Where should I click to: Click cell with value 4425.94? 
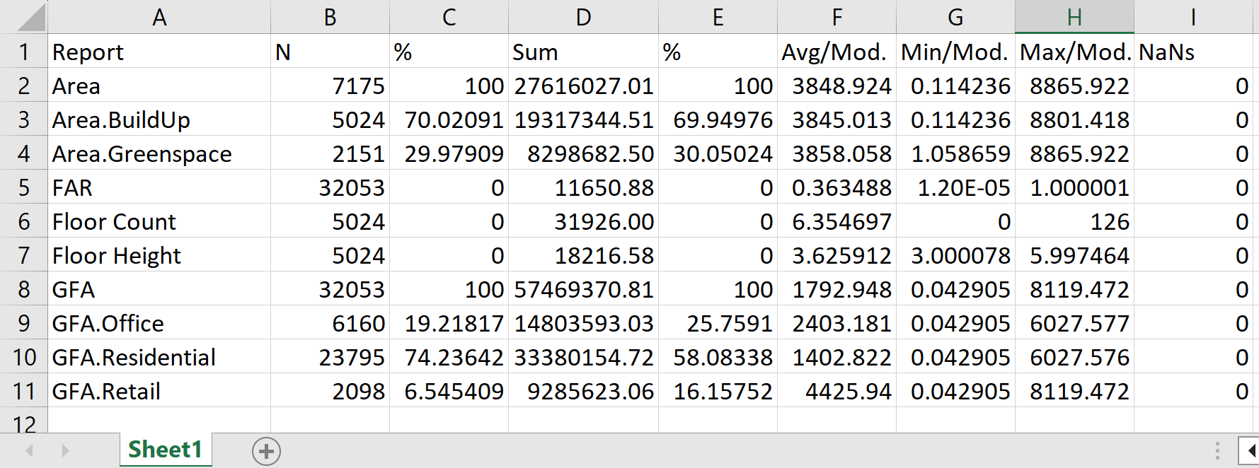point(837,391)
